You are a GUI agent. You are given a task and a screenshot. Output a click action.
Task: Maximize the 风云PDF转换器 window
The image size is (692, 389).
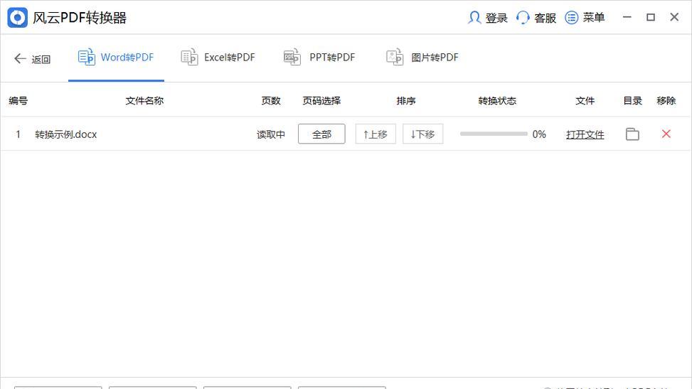[651, 17]
